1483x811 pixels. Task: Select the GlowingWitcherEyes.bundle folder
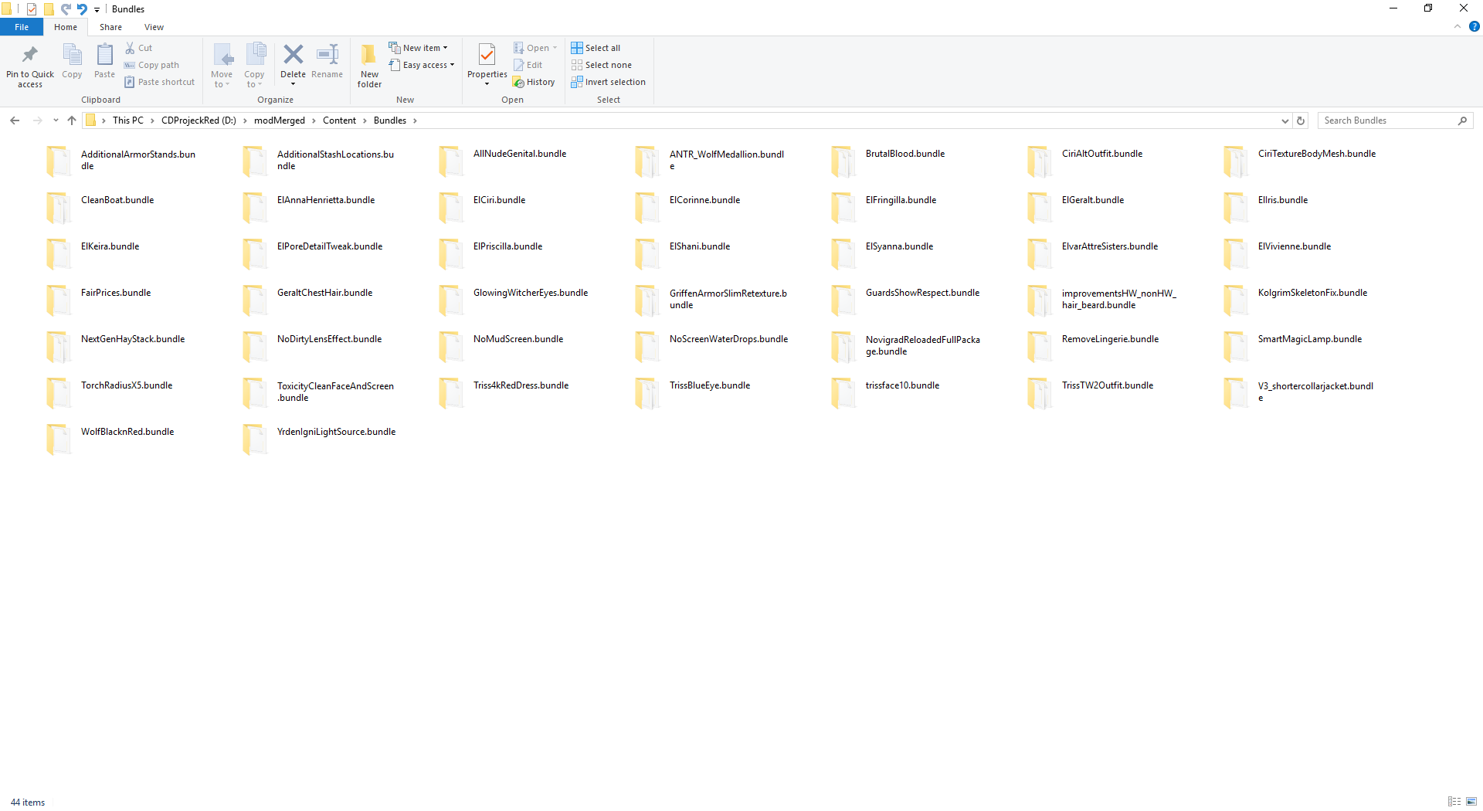point(531,293)
